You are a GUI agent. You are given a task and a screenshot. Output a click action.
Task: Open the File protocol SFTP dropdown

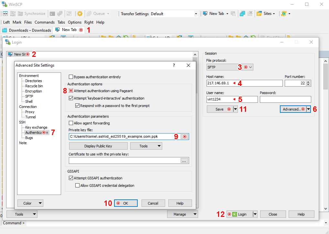[250, 67]
